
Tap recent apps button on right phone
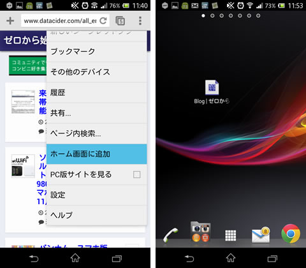(x=272, y=258)
